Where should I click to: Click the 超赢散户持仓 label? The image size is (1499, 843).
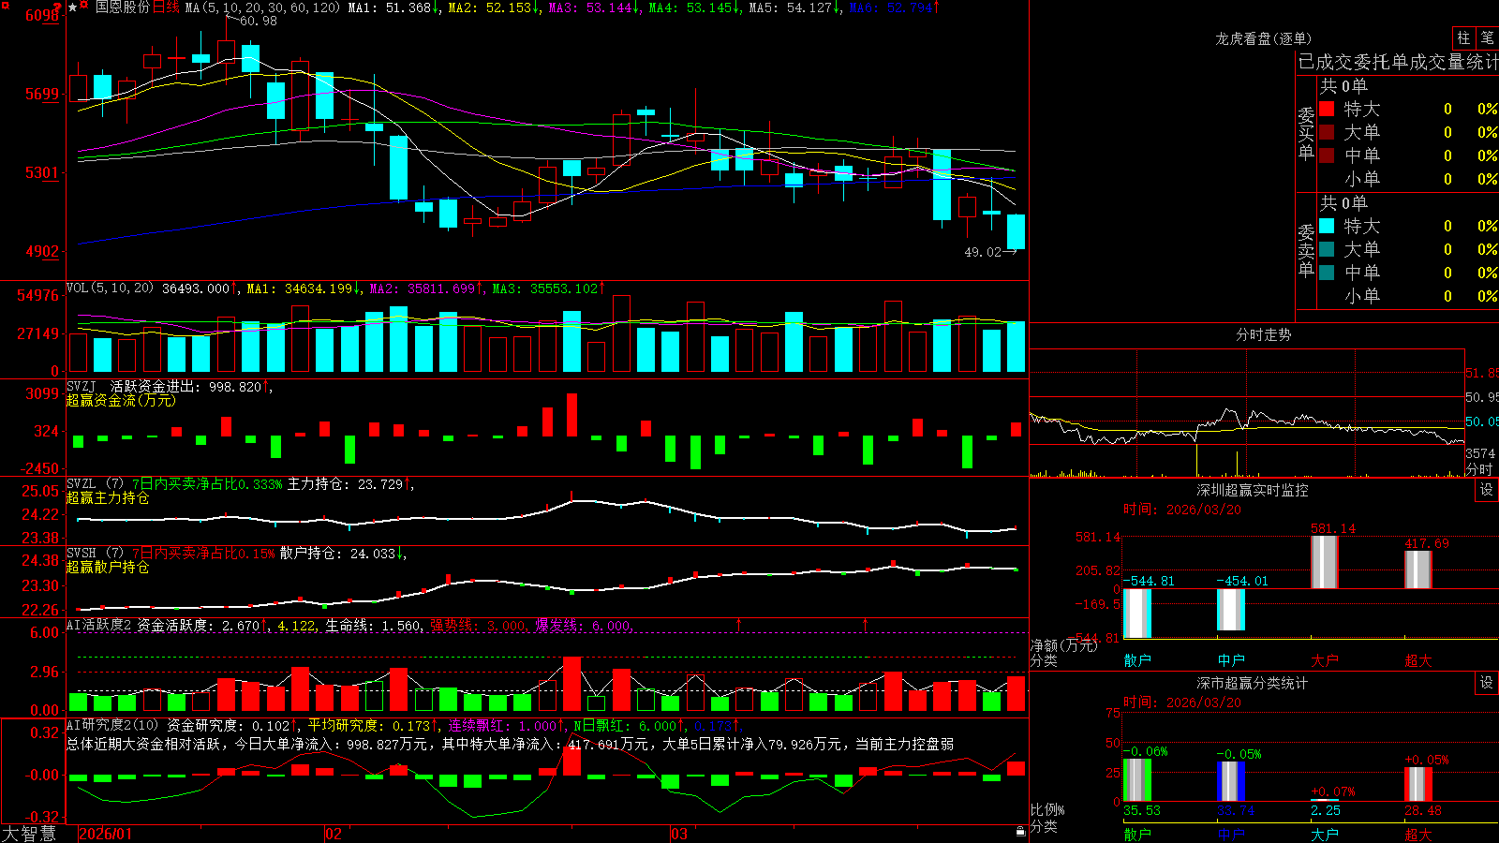108,567
